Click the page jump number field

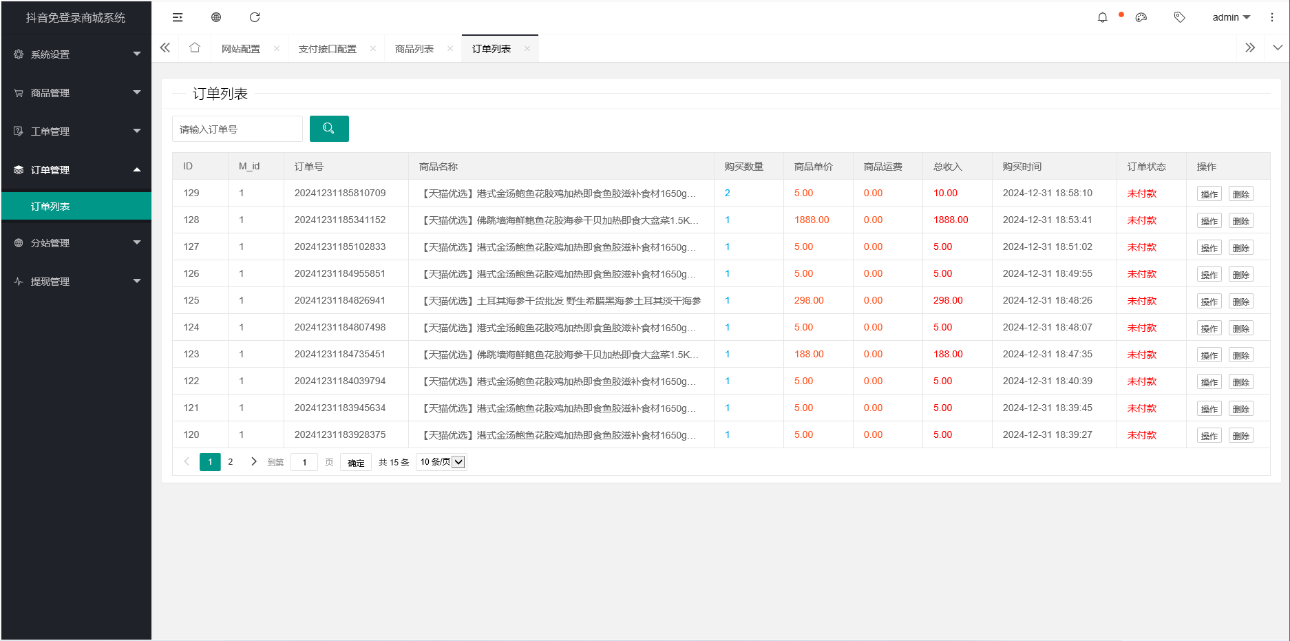(304, 462)
